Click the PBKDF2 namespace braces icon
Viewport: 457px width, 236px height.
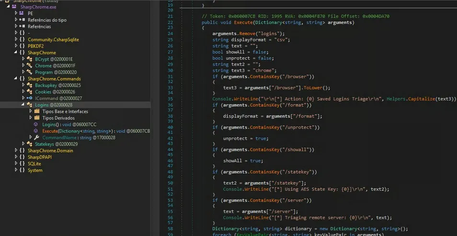[22, 46]
